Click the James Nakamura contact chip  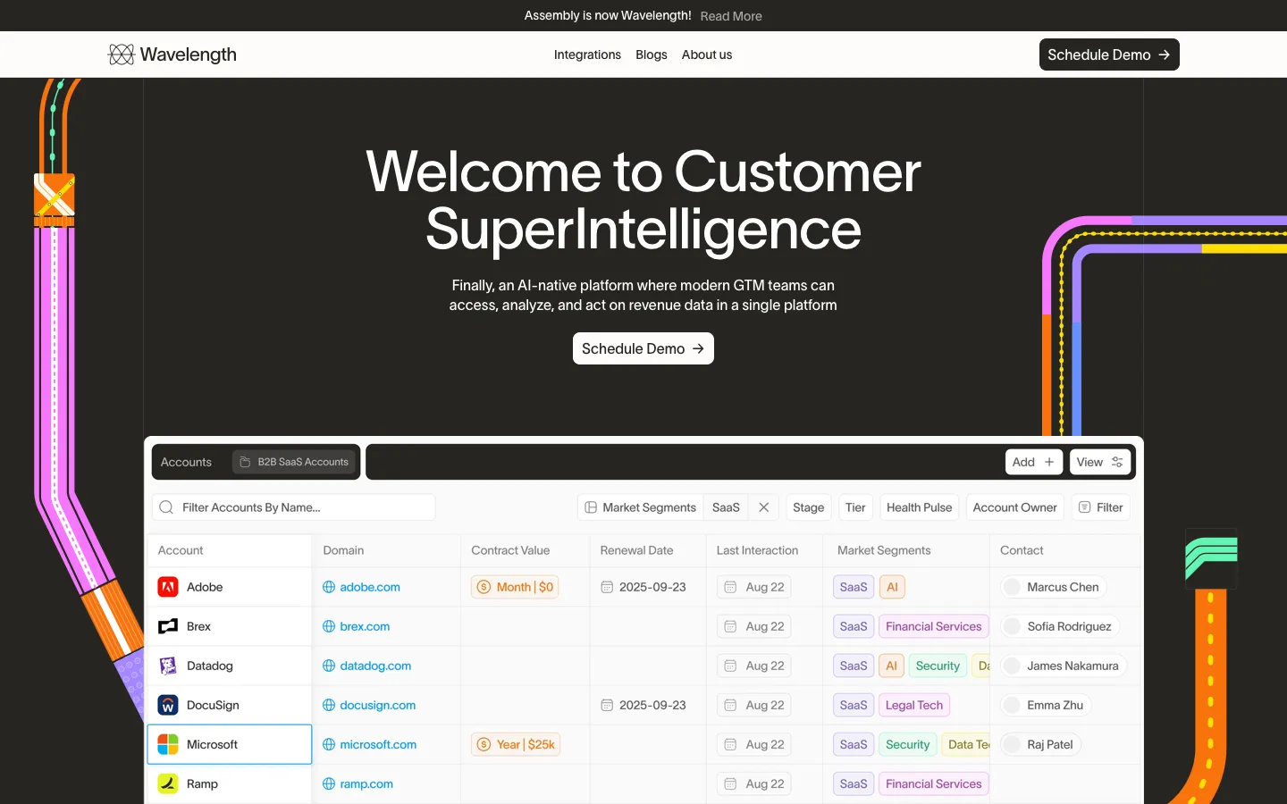[1063, 666]
